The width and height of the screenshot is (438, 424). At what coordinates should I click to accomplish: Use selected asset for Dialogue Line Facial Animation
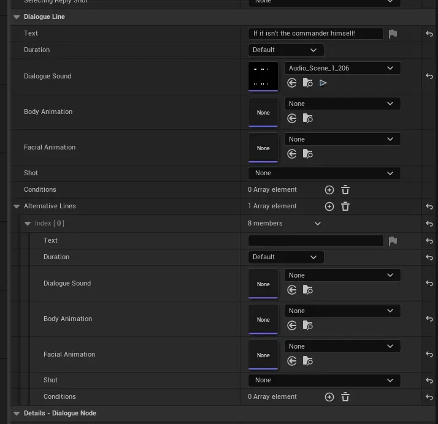[x=291, y=154]
